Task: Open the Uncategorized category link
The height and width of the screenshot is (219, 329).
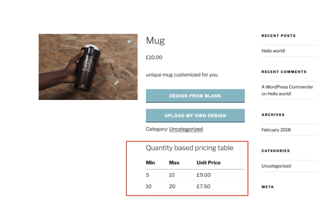Action: pyautogui.click(x=186, y=129)
